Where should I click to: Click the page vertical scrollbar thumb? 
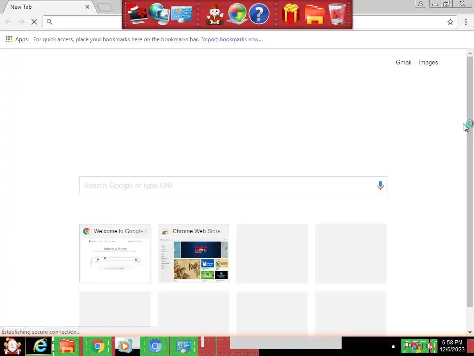click(x=470, y=182)
